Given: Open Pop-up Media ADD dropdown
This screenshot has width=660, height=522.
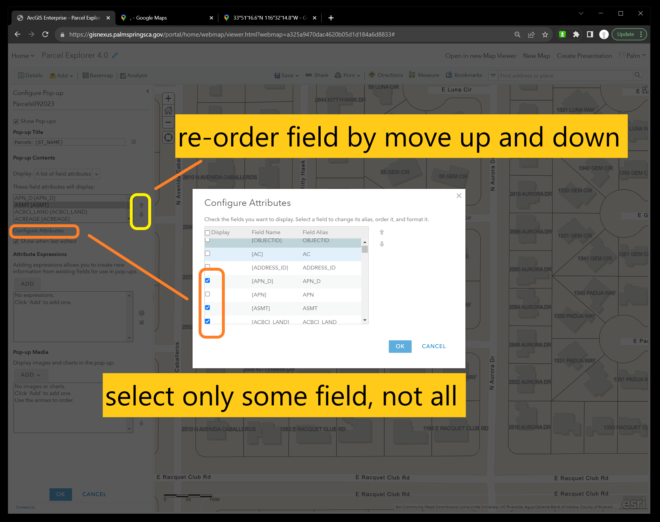Looking at the screenshot, I should pos(31,375).
